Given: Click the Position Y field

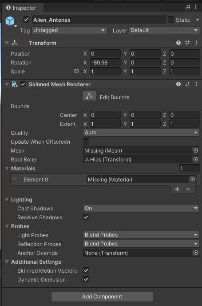Looking at the screenshot, I should point(145,53).
